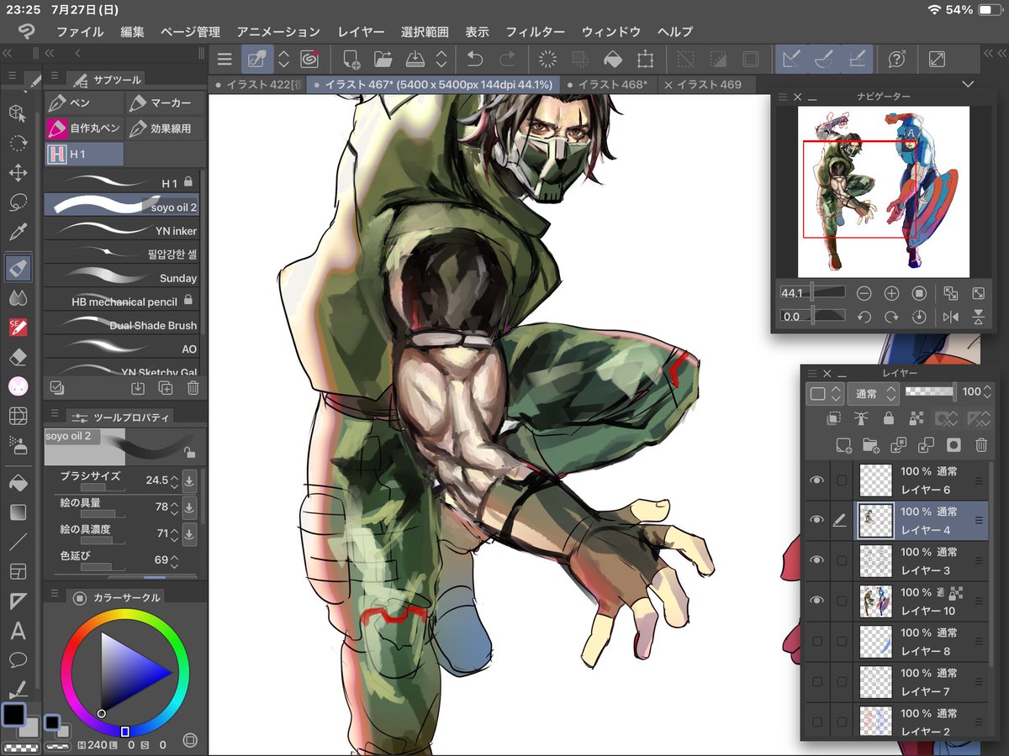The height and width of the screenshot is (756, 1009).
Task: Switch to tab イラスト 469
Action: 705,85
